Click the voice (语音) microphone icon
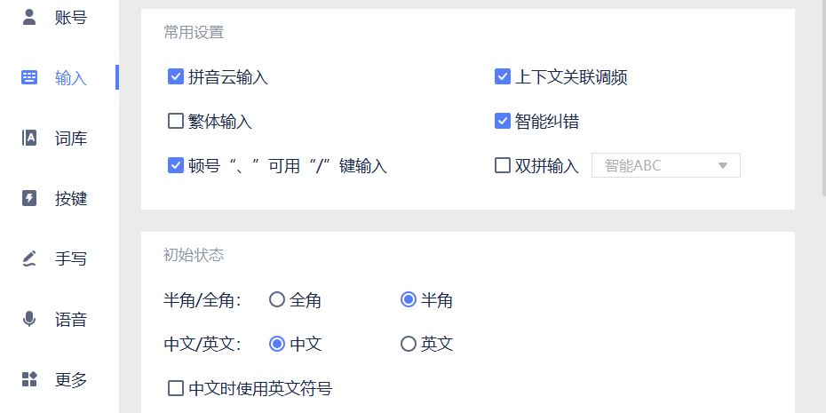826x413 pixels. (29, 319)
